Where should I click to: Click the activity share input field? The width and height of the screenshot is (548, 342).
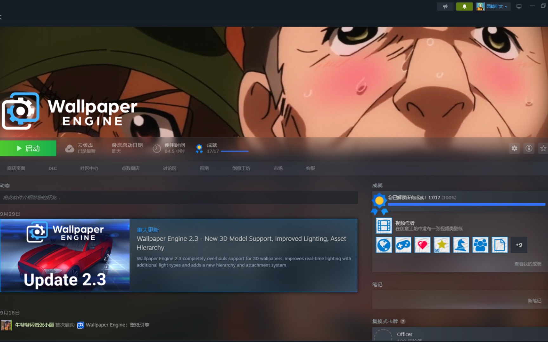coord(179,198)
